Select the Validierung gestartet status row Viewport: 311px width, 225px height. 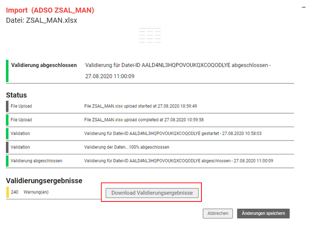[x=150, y=134]
